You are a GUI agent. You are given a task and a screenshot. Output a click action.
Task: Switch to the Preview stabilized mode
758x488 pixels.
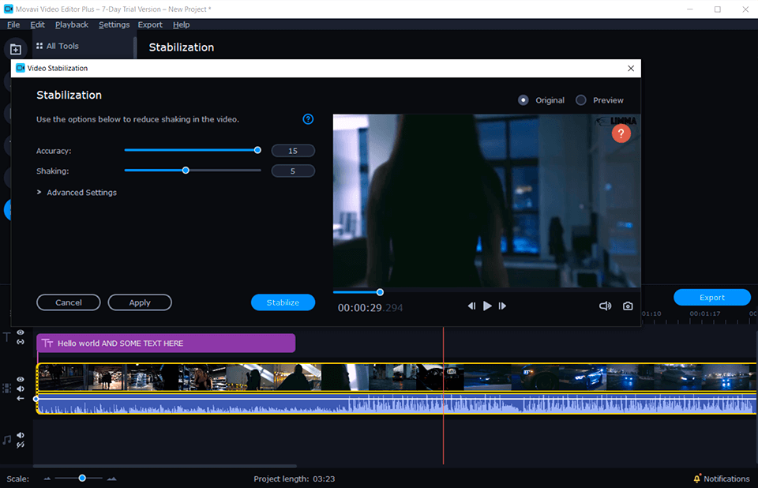[x=581, y=100]
